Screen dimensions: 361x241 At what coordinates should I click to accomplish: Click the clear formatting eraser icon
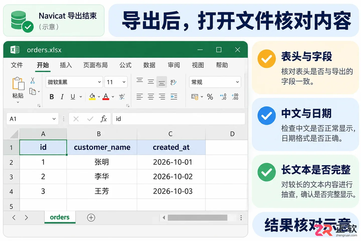point(122,97)
